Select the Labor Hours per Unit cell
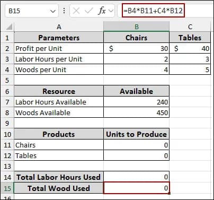This screenshot has height=200, width=214. coord(59,59)
